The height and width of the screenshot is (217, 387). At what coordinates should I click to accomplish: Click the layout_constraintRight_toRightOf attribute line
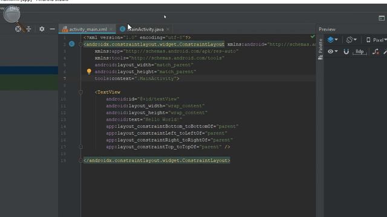pos(169,140)
